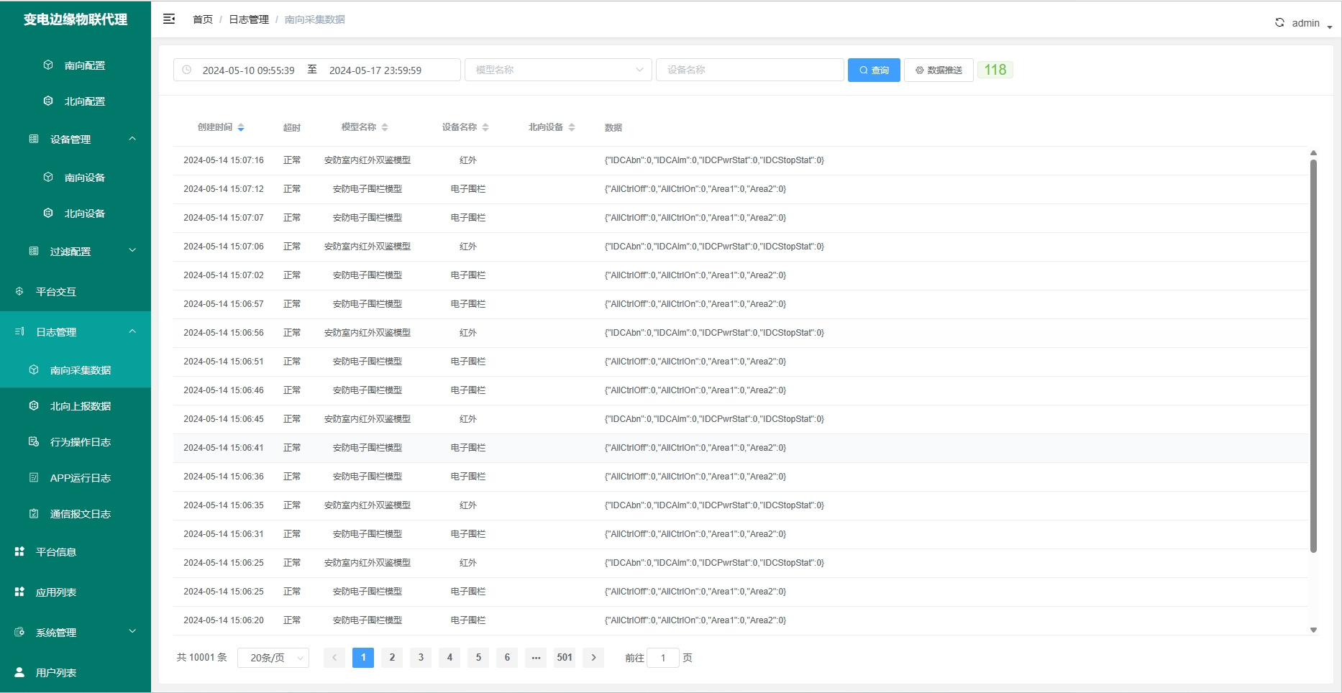Open 通信报文日志 menu item
Viewport: 1342px width, 693px height.
pos(80,514)
